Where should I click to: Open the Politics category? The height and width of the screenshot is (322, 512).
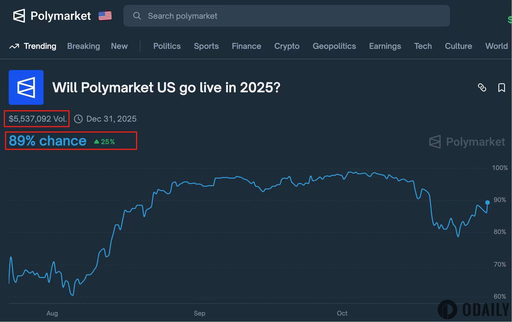[x=167, y=46]
